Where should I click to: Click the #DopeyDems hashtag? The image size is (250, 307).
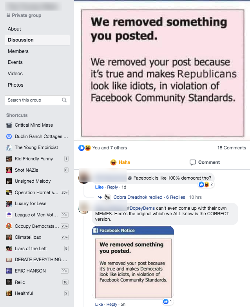141,208
